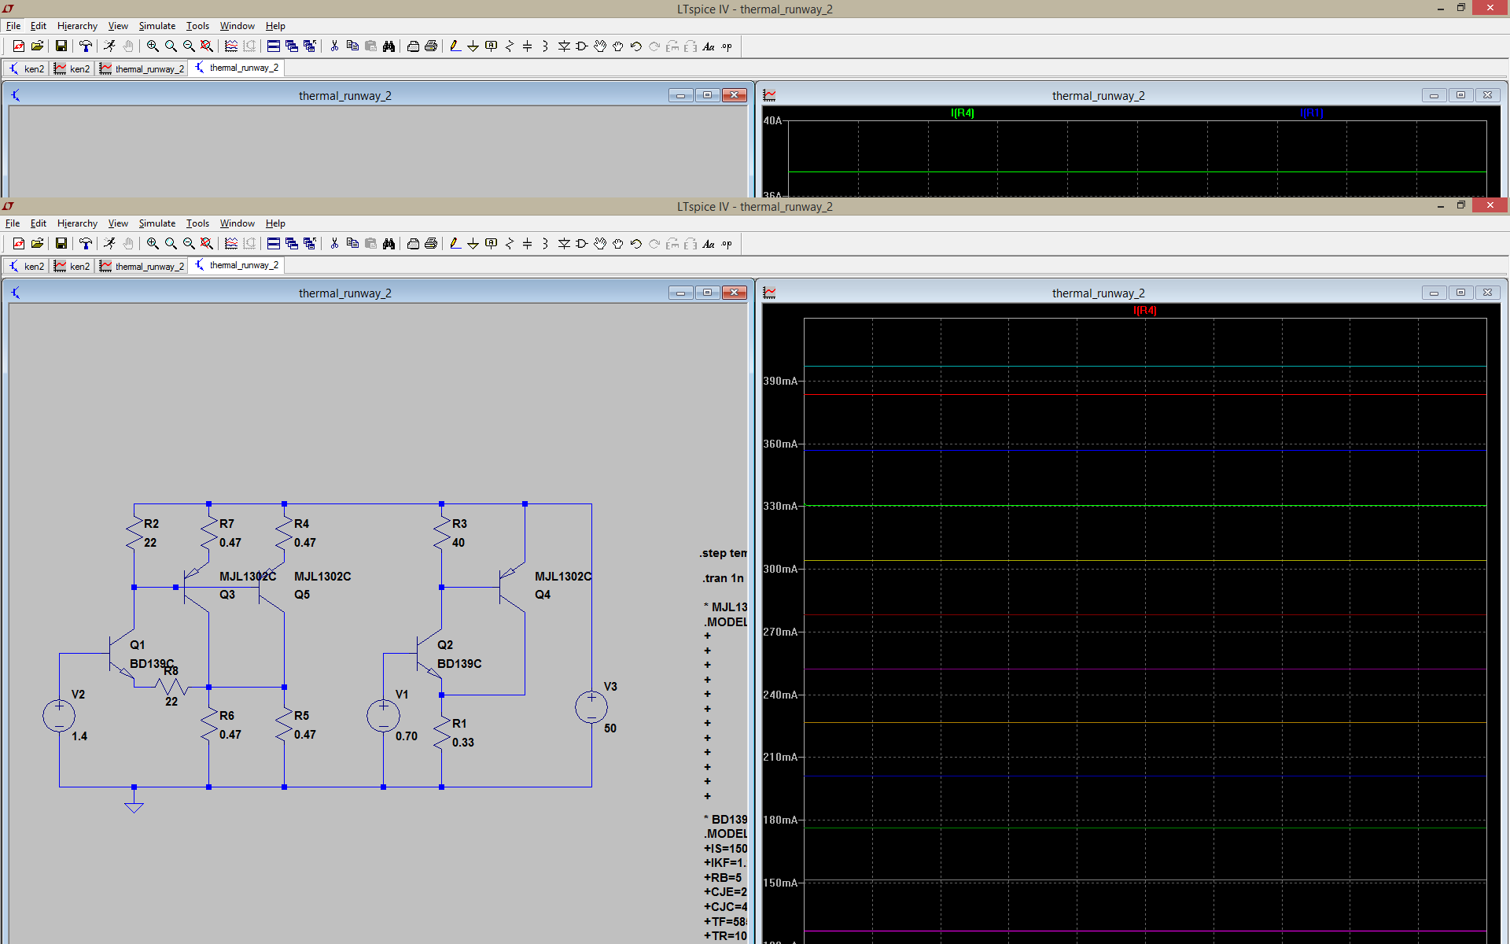1510x944 pixels.
Task: Click the .tran 1n directive in schematic
Action: 723,578
